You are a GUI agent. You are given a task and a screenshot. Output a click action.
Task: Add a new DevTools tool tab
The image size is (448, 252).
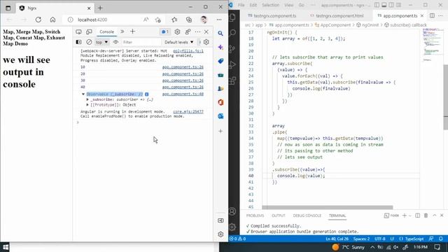pos(132,31)
